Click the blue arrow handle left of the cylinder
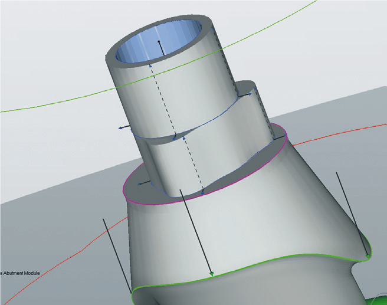 click(x=120, y=127)
